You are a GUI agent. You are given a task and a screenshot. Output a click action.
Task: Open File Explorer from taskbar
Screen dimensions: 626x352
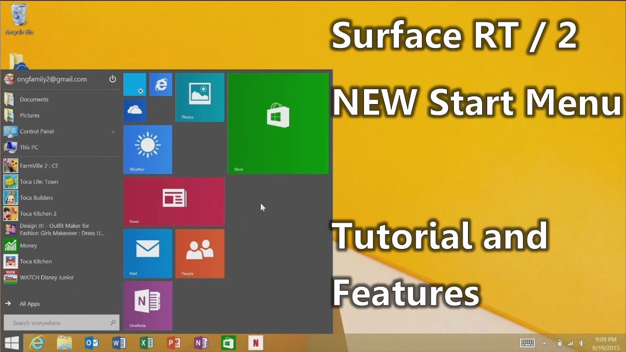click(x=64, y=343)
